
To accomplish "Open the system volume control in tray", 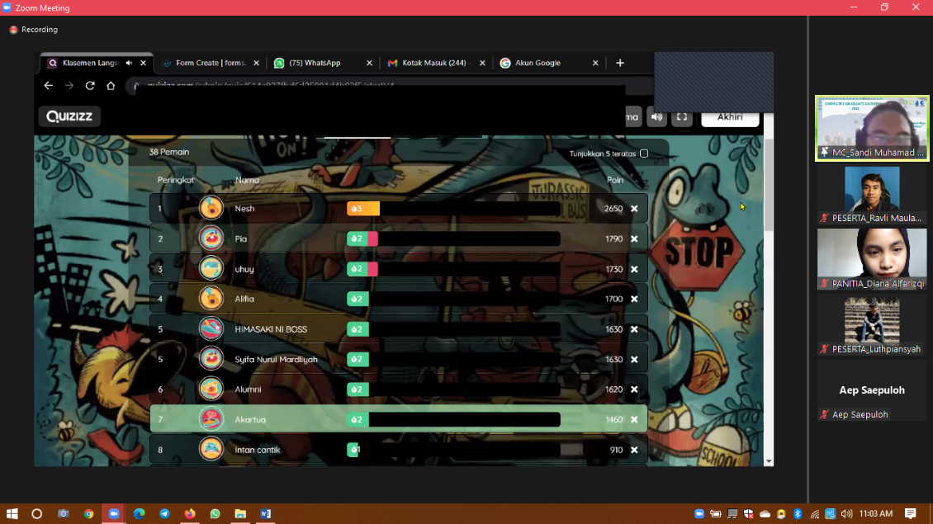I will (x=847, y=514).
